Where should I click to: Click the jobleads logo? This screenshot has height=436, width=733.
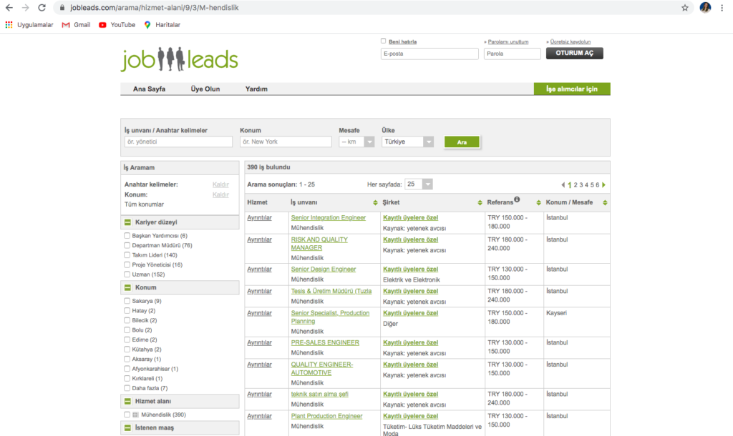(179, 59)
